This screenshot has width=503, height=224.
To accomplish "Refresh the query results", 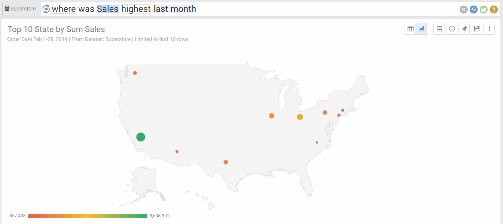I will click(473, 9).
